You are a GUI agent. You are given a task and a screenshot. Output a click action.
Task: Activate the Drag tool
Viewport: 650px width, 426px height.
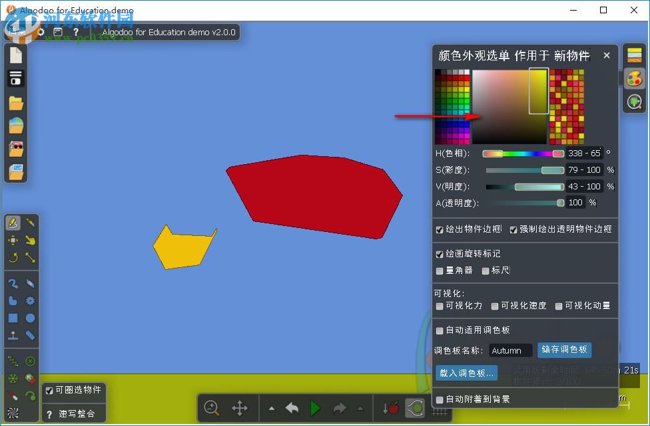tap(31, 241)
